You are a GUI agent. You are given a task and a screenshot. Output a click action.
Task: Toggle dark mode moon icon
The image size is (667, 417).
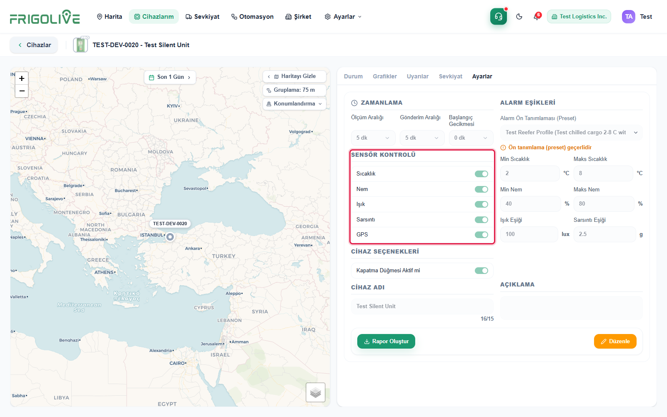point(519,17)
